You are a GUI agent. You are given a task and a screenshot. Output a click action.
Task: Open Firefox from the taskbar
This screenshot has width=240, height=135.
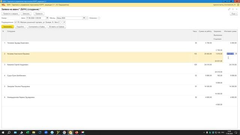click(x=76, y=132)
